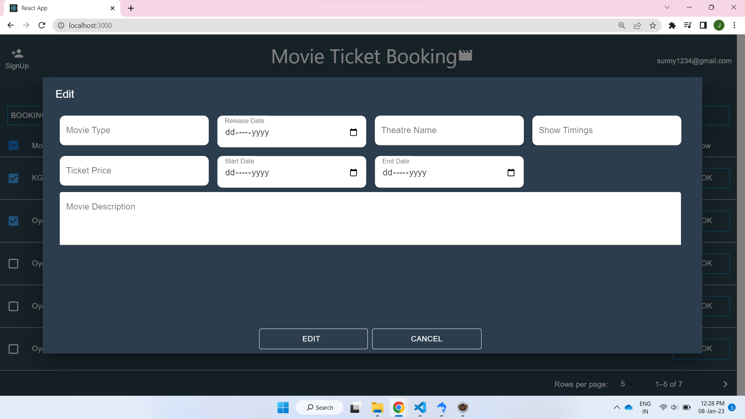Open the Release Date calendar picker
The width and height of the screenshot is (745, 419).
[x=353, y=132]
